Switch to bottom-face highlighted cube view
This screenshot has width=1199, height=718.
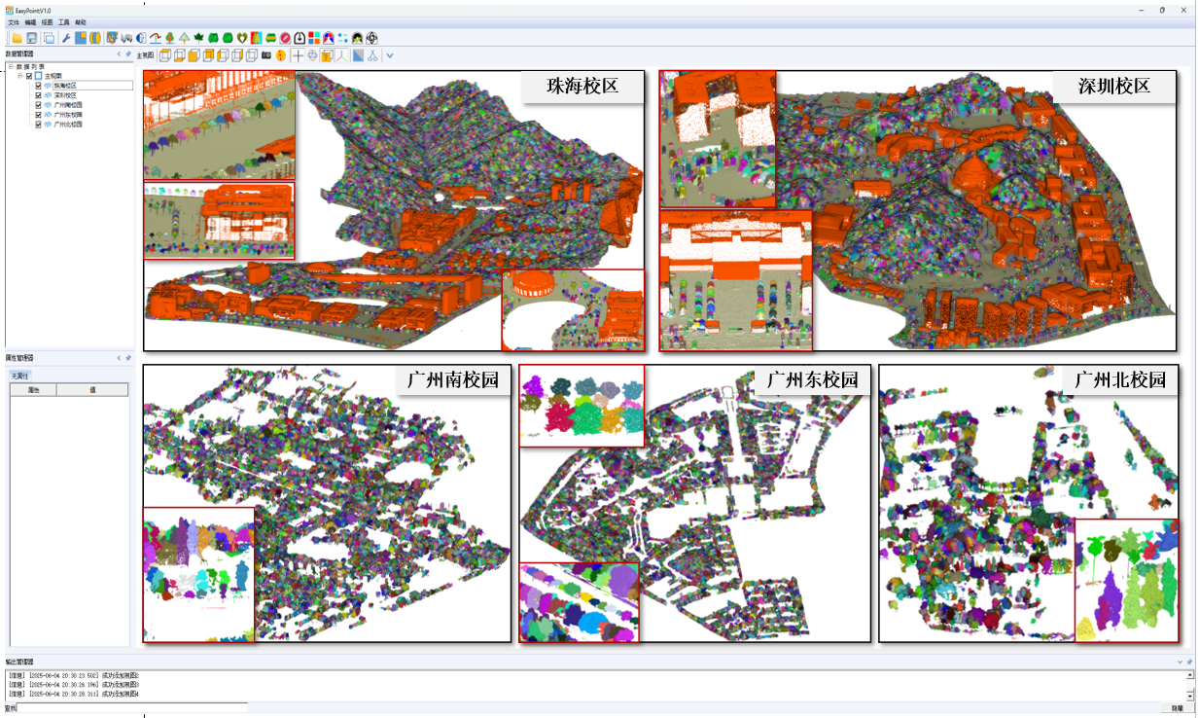pos(179,55)
